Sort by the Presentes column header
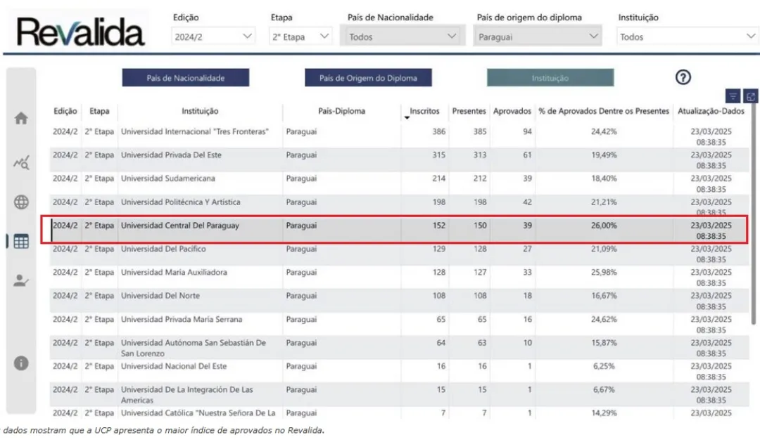The height and width of the screenshot is (442, 760). coord(469,111)
